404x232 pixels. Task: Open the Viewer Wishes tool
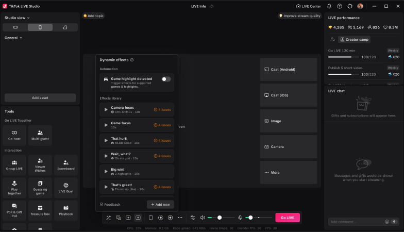click(x=40, y=165)
